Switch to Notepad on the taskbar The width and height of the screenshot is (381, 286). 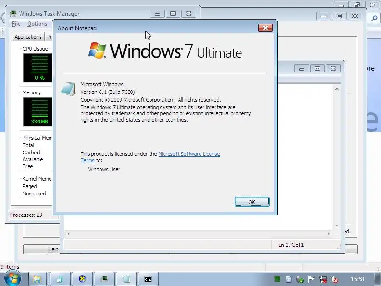126,279
